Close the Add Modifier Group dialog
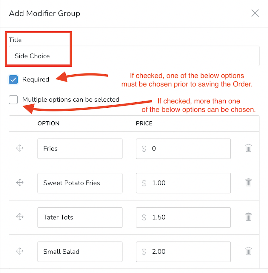The image size is (268, 273). click(x=255, y=13)
